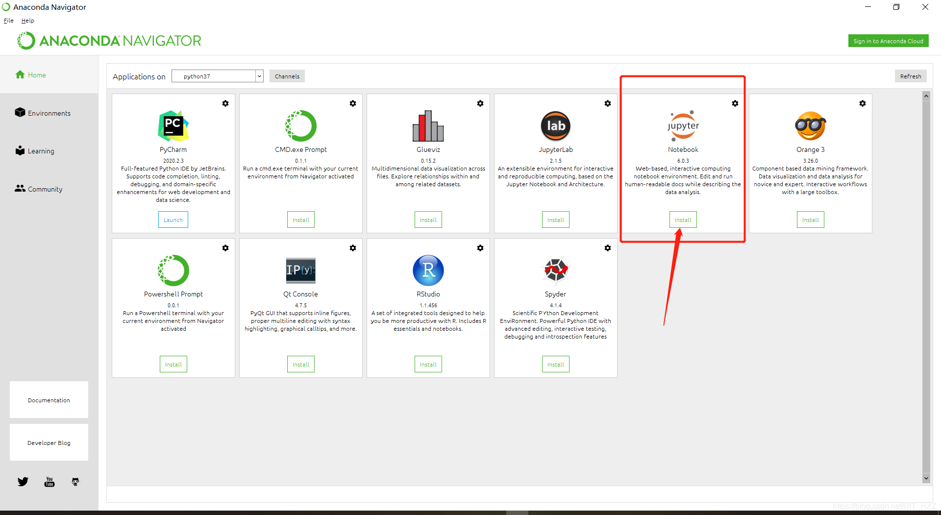Click the Glueviz version 0.15.2 text

(x=428, y=161)
